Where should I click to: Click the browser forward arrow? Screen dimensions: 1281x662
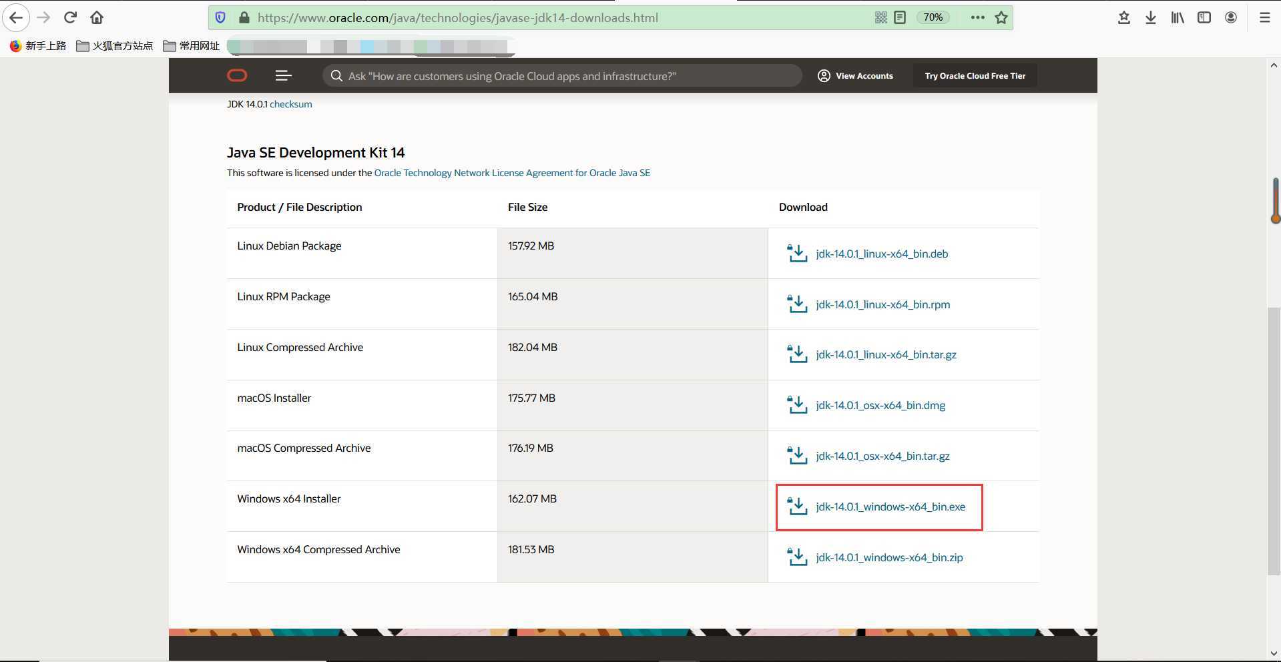tap(43, 17)
